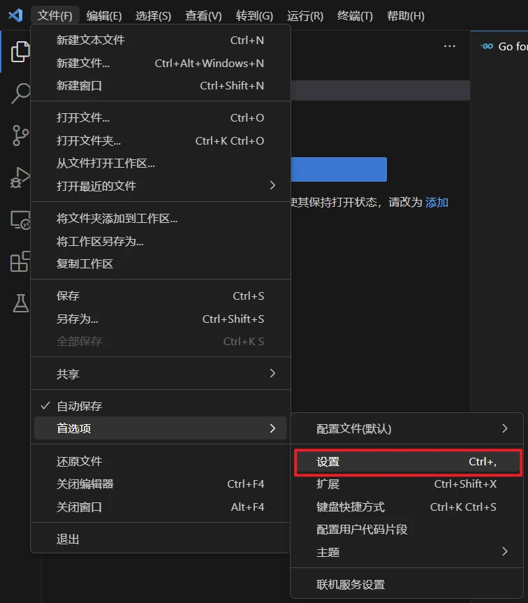Open the 运行(R) menu
The height and width of the screenshot is (603, 528).
point(305,16)
